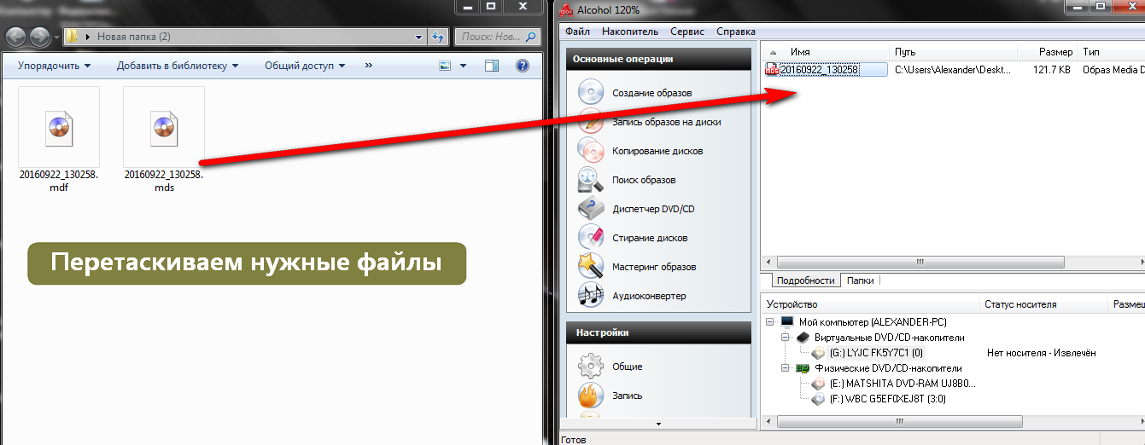Open Упорядочить dropdown in Explorer
Screen dimensions: 1145x445
[x=52, y=66]
